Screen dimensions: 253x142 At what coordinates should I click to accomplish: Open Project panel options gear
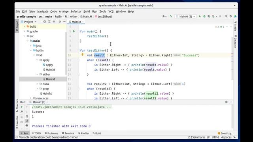pos(60,22)
